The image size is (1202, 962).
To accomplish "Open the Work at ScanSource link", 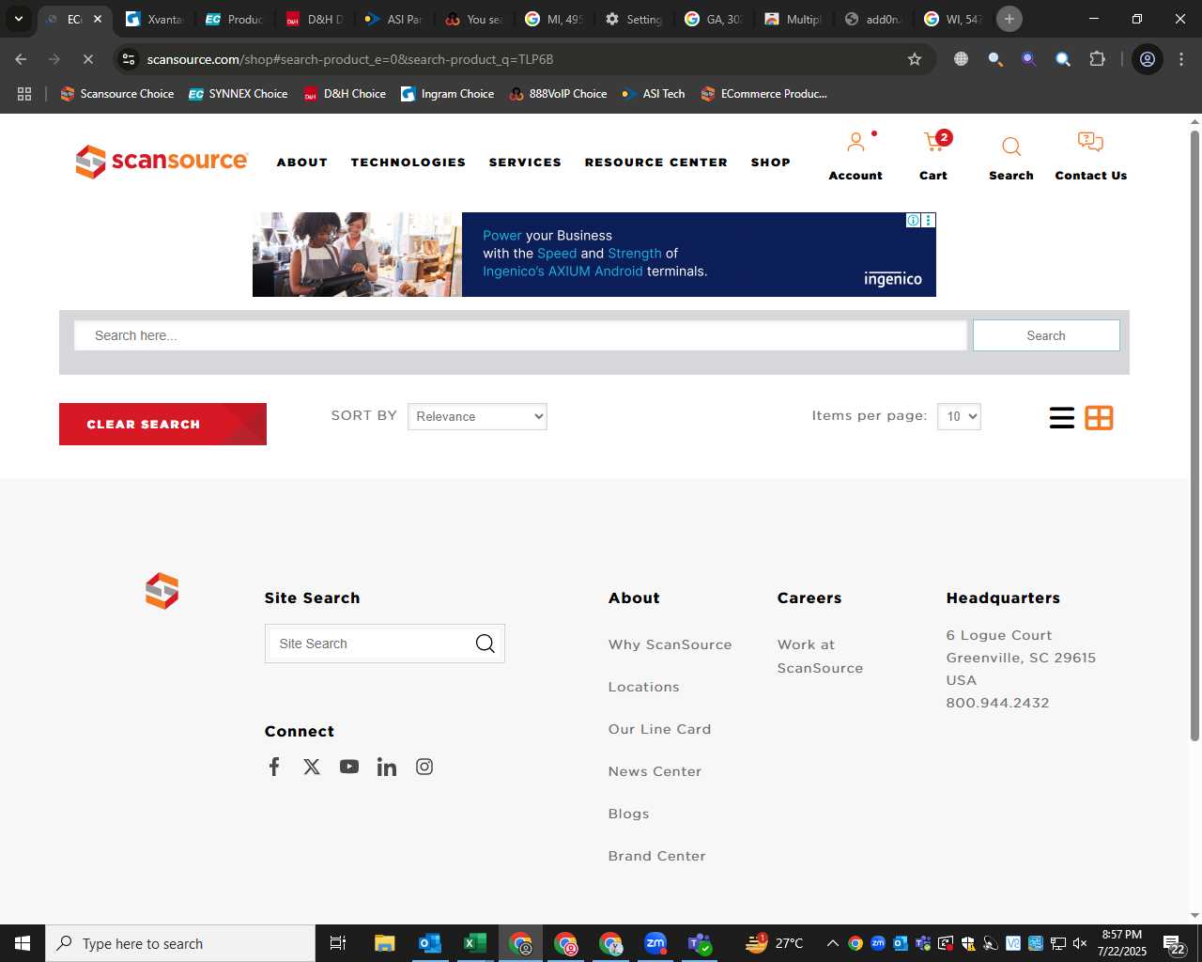I will pyautogui.click(x=820, y=656).
